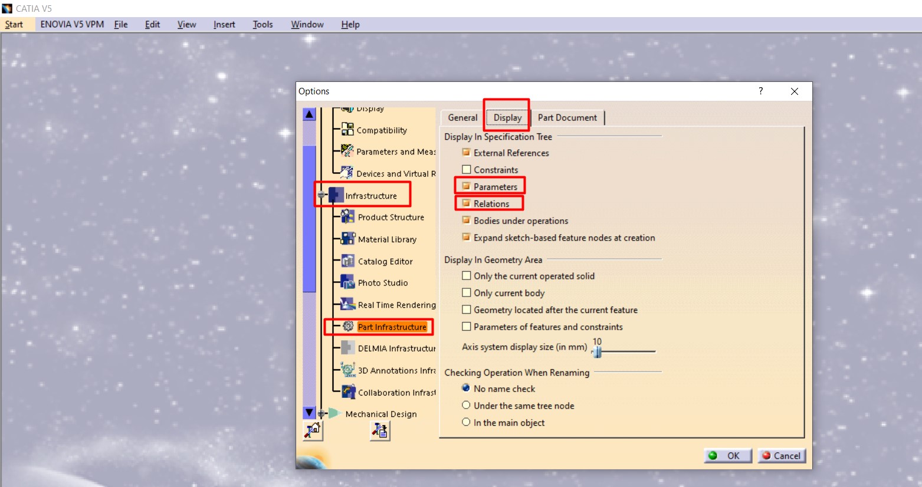Click the Real Time Rendering icon
This screenshot has height=487, width=922.
(x=348, y=304)
